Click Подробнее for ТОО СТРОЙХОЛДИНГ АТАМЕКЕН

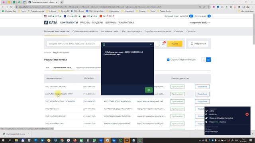(x=202, y=102)
